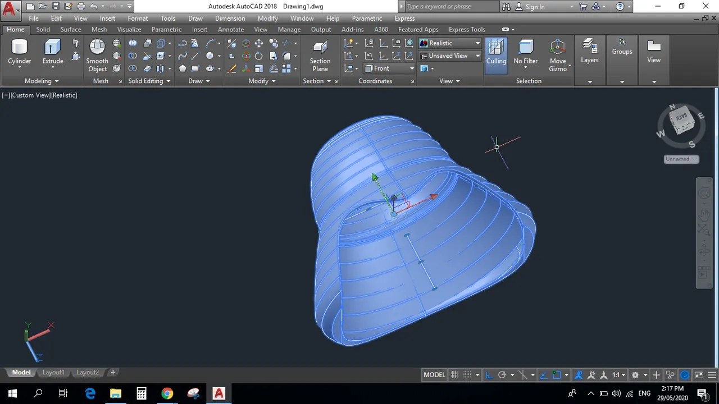The image size is (719, 404).
Task: Select the Extrude tool
Action: click(53, 53)
